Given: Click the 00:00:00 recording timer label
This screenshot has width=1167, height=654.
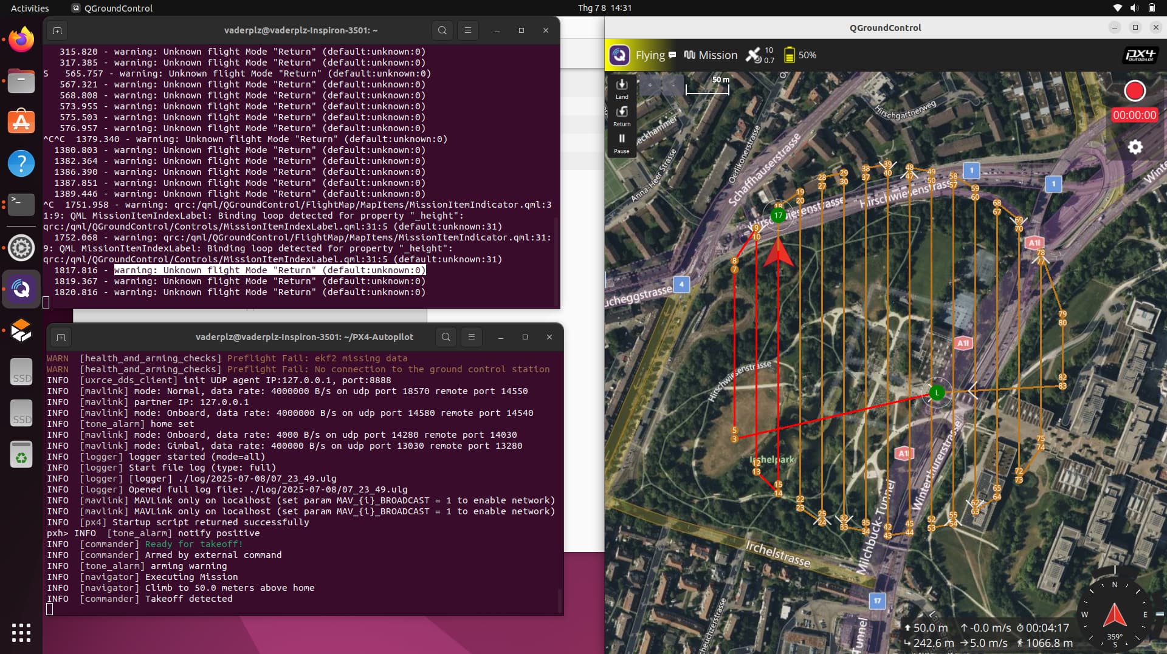Looking at the screenshot, I should 1134,115.
